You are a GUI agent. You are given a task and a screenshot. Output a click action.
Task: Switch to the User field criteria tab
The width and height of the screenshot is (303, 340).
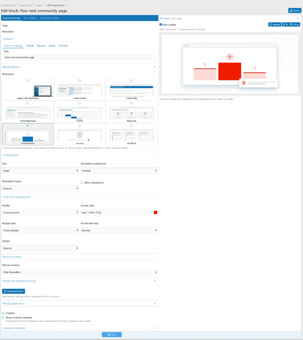[49, 18]
